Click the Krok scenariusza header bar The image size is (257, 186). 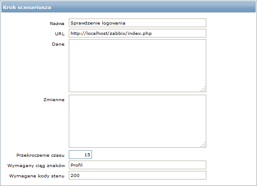click(128, 7)
